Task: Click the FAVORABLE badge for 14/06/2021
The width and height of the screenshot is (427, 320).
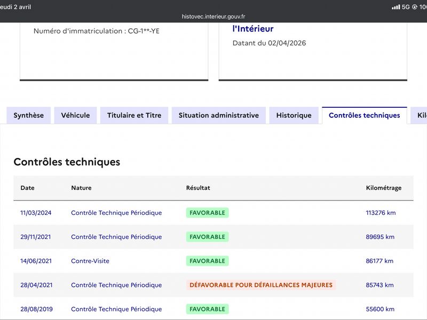Action: tap(207, 261)
